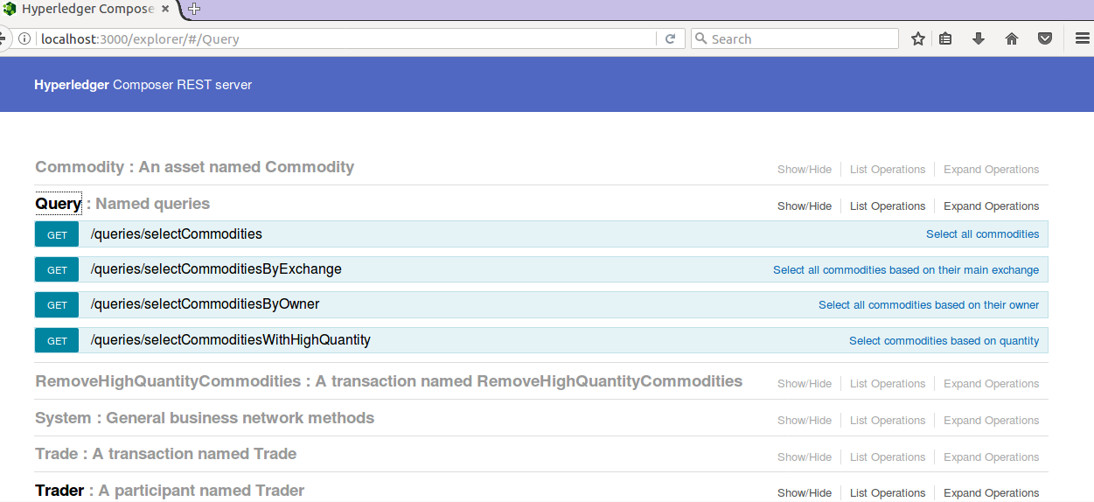Click Show/Hide for System
Screen dimensions: 1094x502
click(805, 421)
